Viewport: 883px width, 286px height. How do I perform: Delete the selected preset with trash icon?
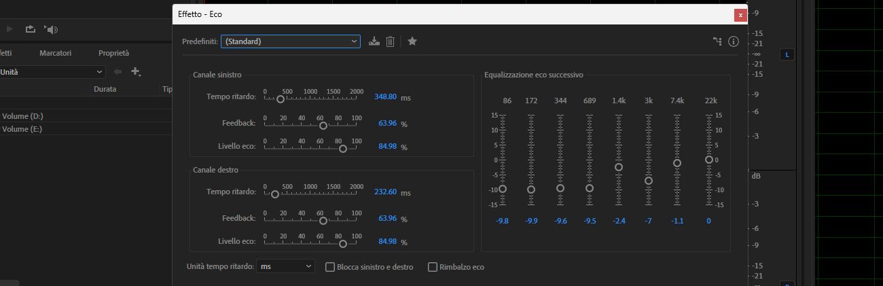[390, 41]
